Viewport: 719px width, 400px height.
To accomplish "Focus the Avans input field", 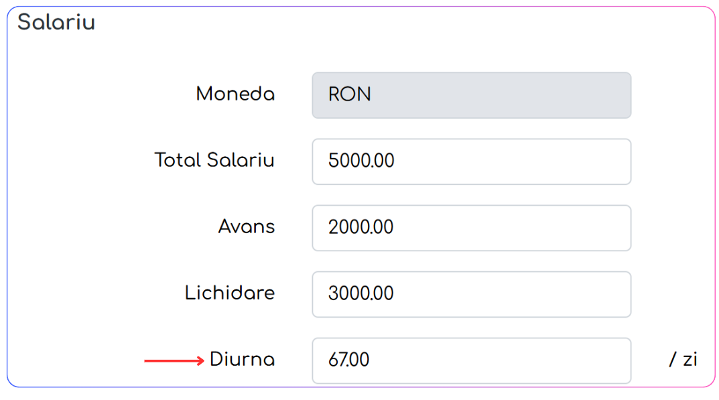I will pyautogui.click(x=471, y=228).
